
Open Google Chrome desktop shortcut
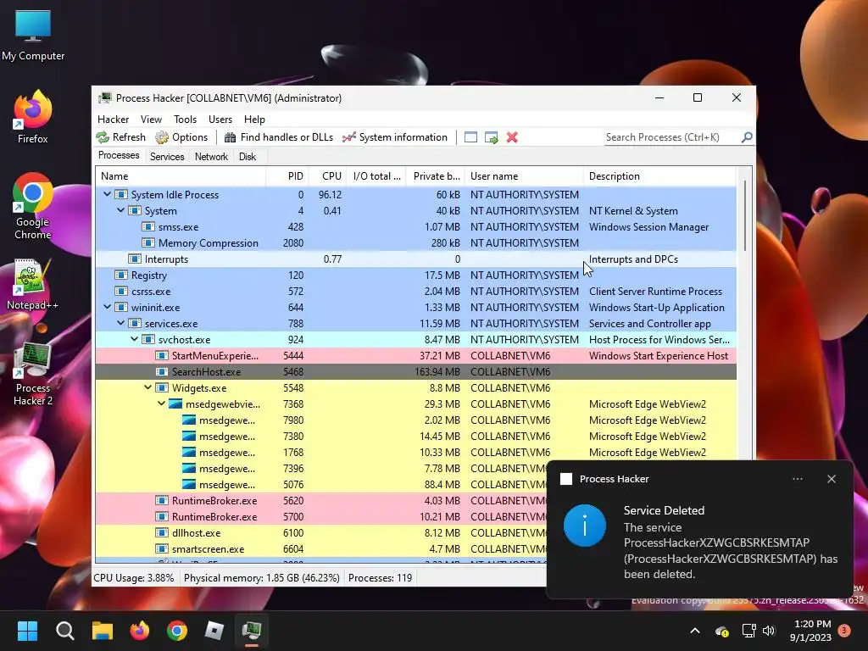33,206
